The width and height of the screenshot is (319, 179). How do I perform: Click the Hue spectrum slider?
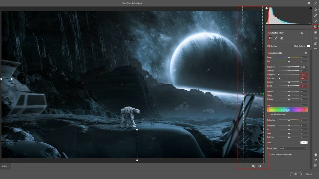pos(287,110)
